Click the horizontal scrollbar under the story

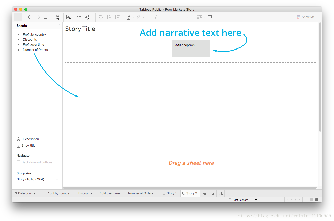coord(189,188)
